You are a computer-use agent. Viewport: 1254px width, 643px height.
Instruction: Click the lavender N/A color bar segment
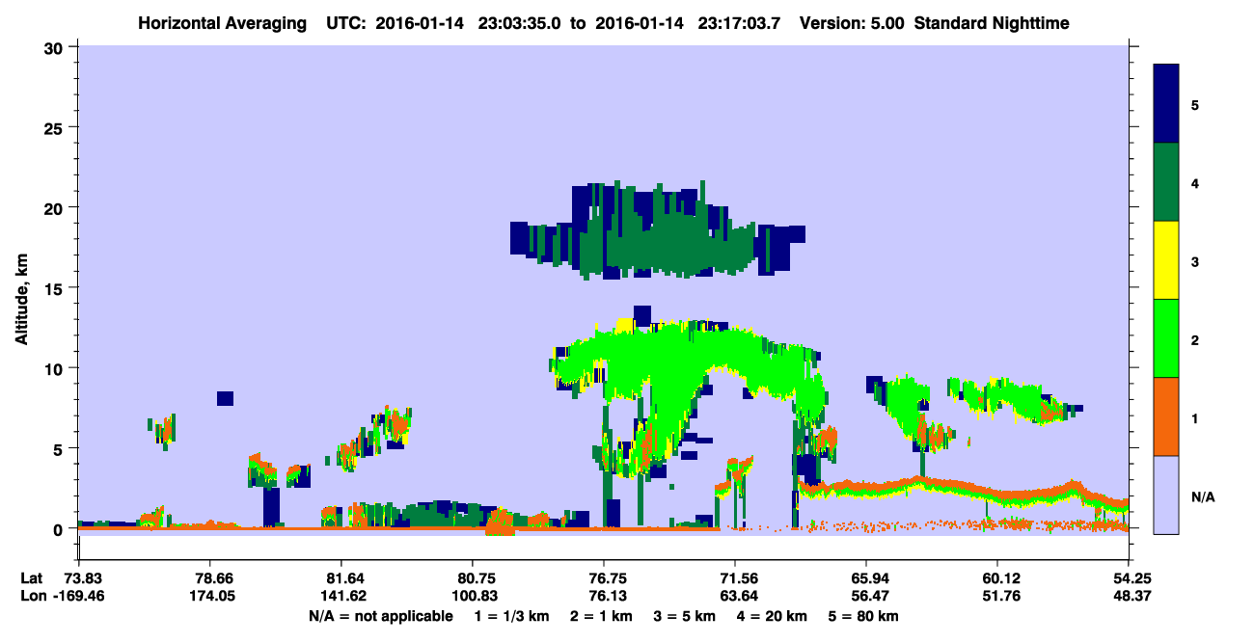1166,494
